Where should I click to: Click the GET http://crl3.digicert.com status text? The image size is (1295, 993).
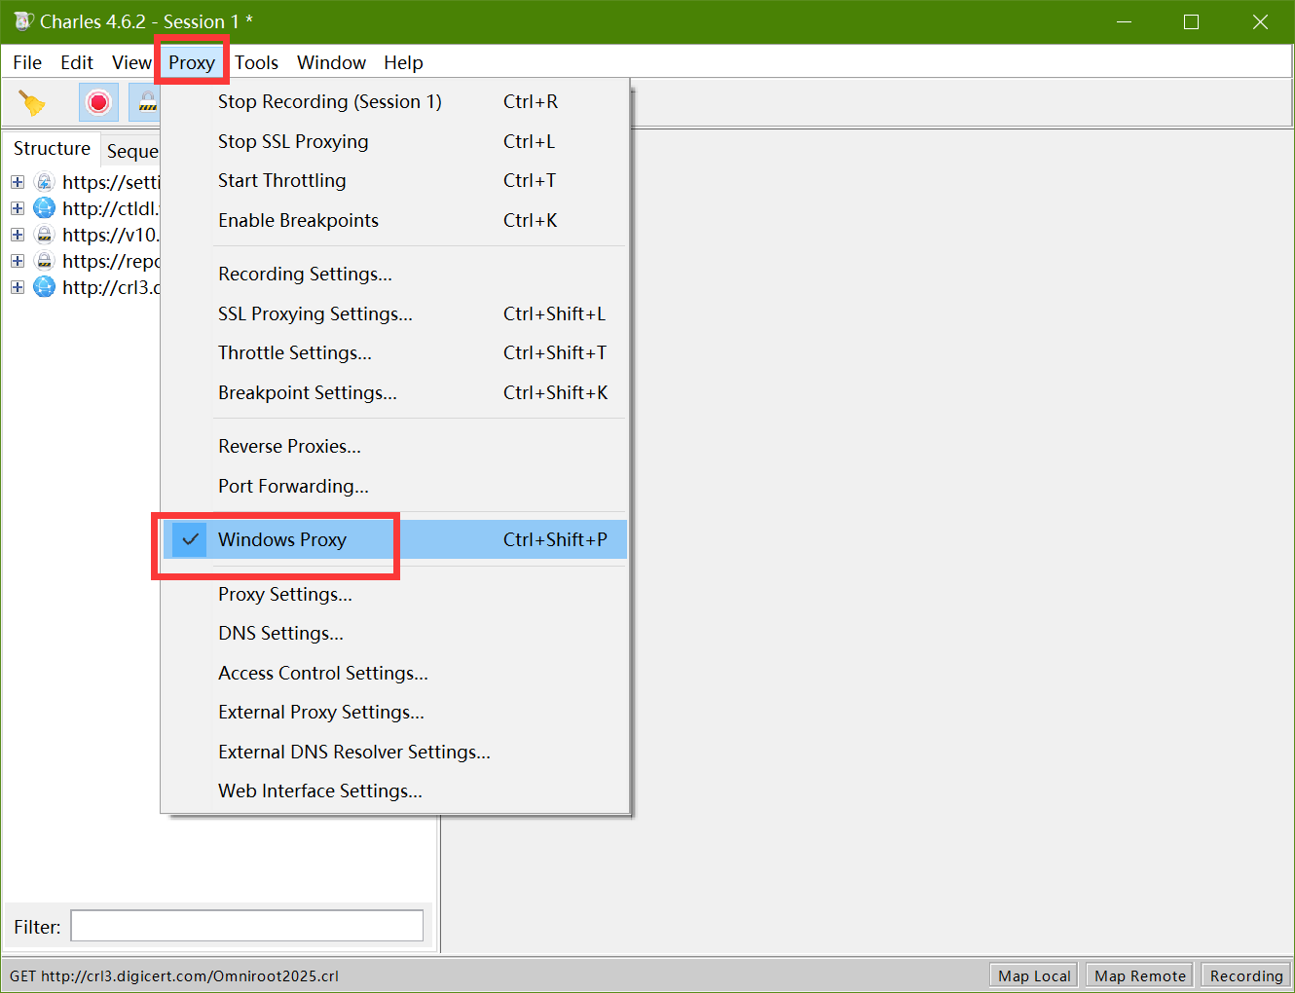(174, 975)
